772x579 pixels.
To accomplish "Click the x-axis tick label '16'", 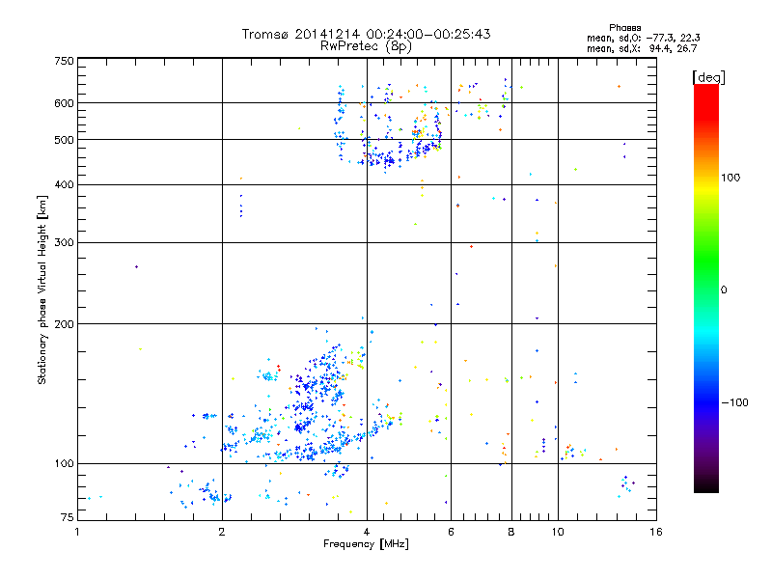I will (x=656, y=532).
